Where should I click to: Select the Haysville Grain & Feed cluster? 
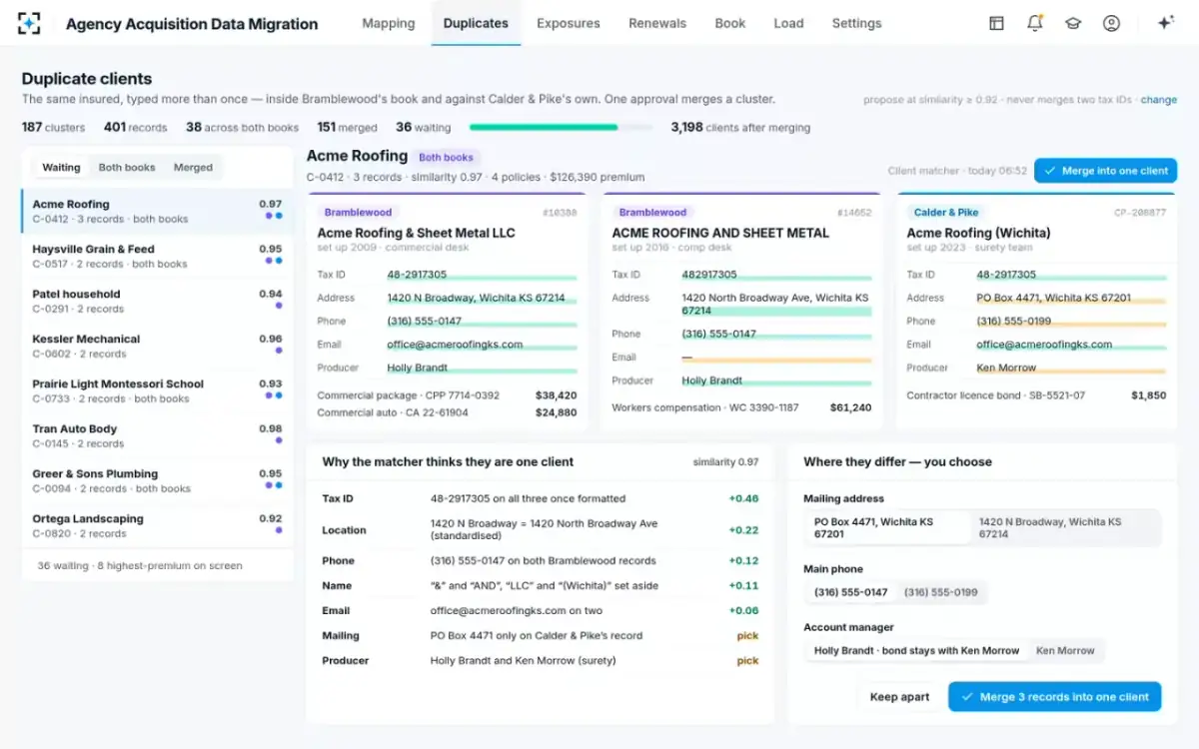(157, 256)
